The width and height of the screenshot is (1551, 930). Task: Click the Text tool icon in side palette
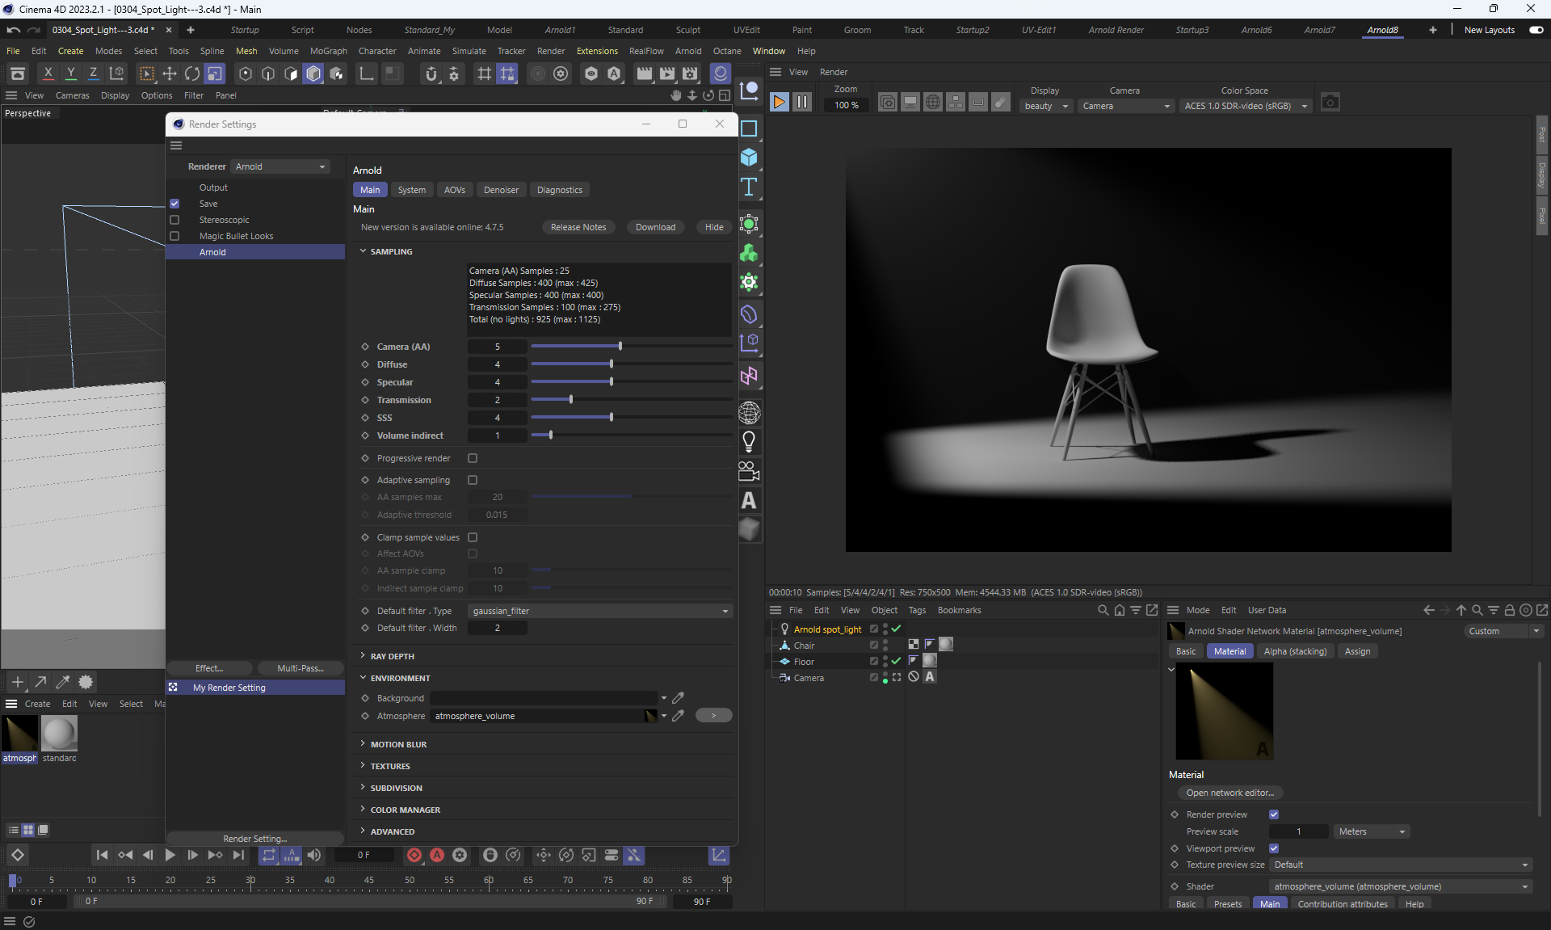coord(749,187)
